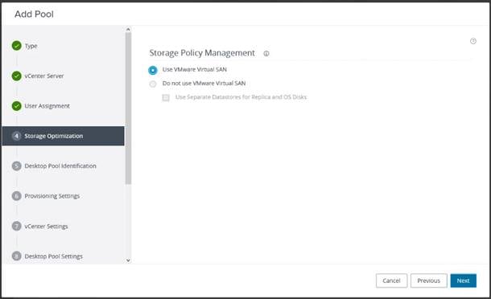Select Do not use VMware Virtual SAN
This screenshot has width=491, height=299.
tap(153, 84)
